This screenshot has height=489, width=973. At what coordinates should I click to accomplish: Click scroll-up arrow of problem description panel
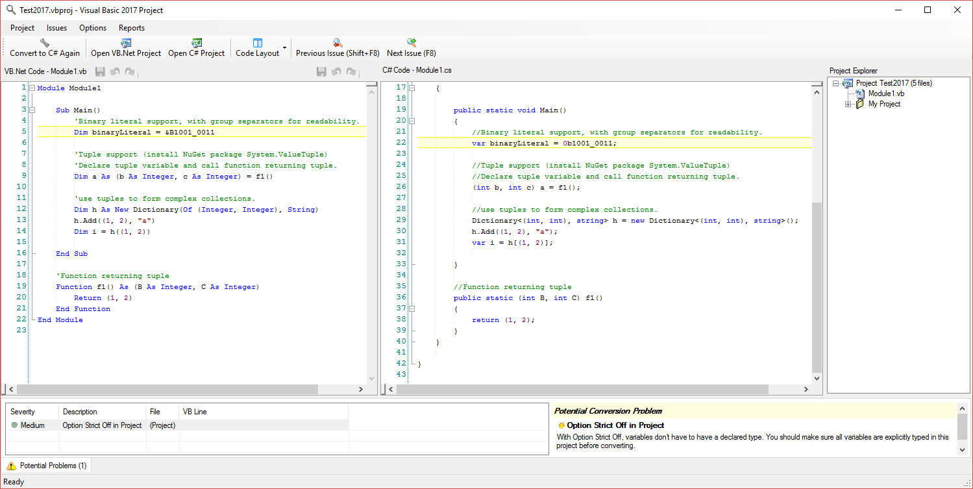click(x=963, y=408)
